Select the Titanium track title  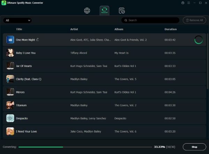pyautogui.click(x=21, y=105)
